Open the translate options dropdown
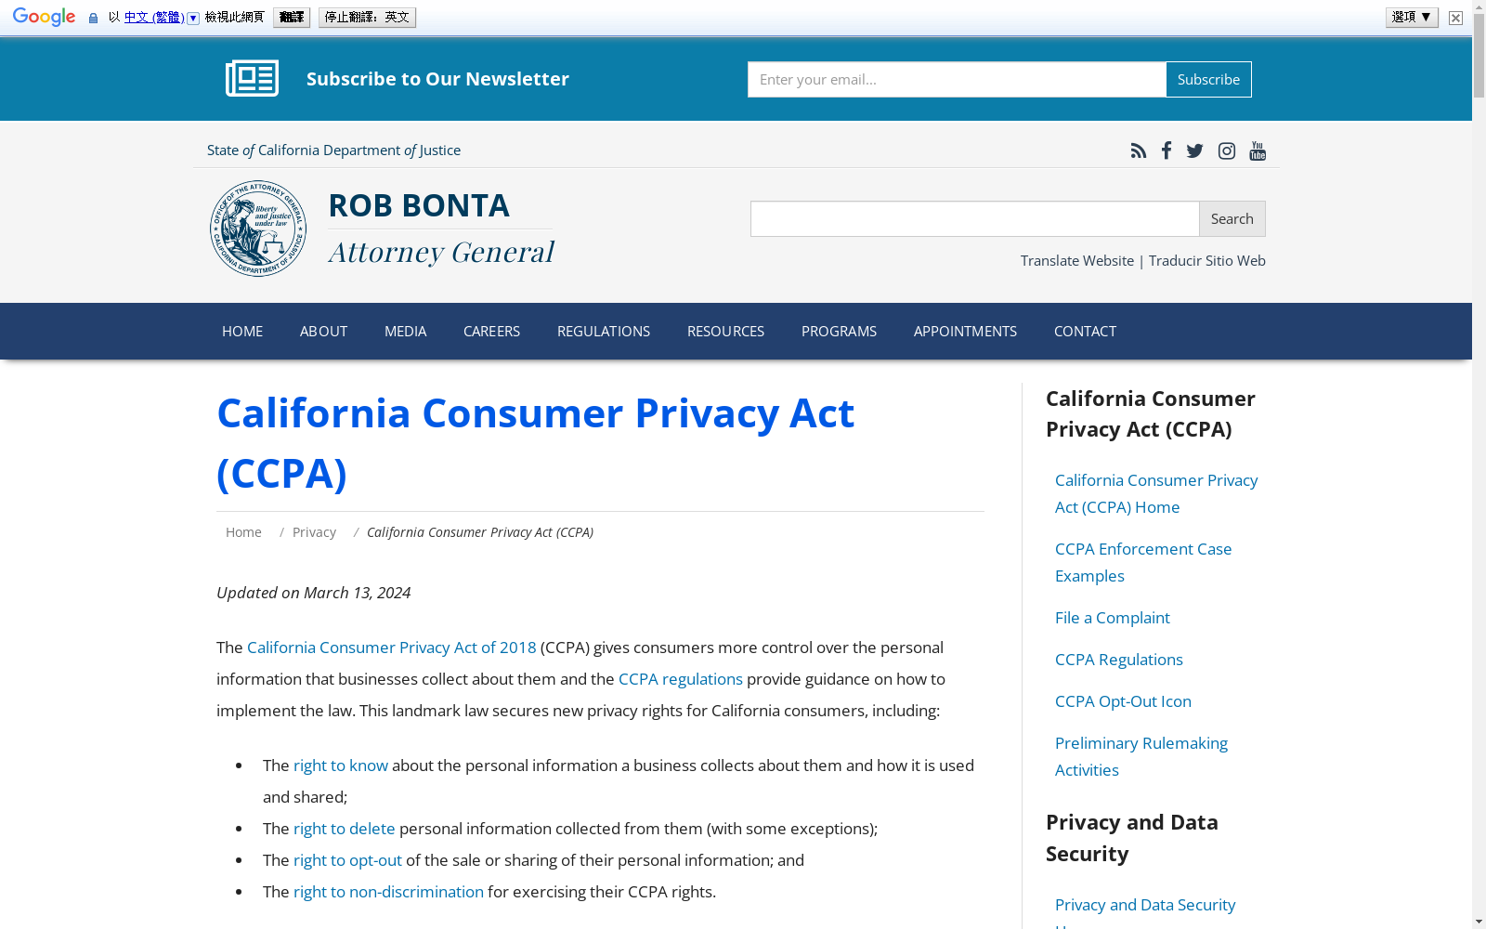Screen dimensions: 1486x929 pyautogui.click(x=1412, y=18)
